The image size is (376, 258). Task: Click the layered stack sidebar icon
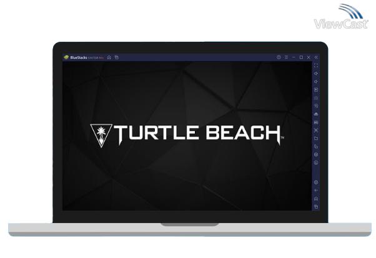click(x=316, y=155)
